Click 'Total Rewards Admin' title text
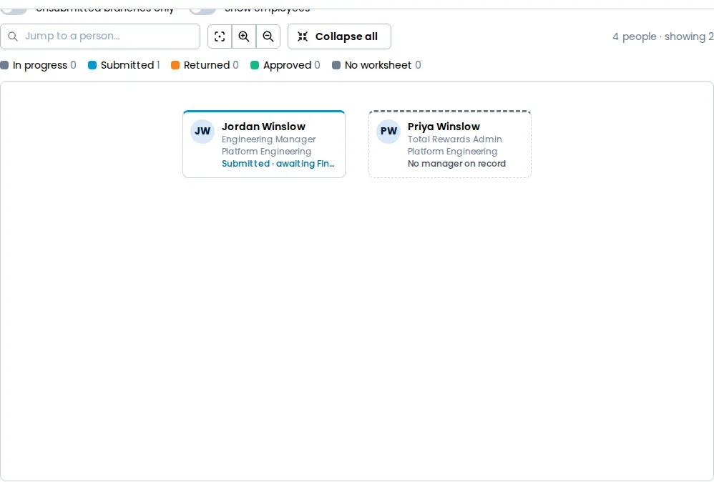The height and width of the screenshot is (482, 714). 455,139
